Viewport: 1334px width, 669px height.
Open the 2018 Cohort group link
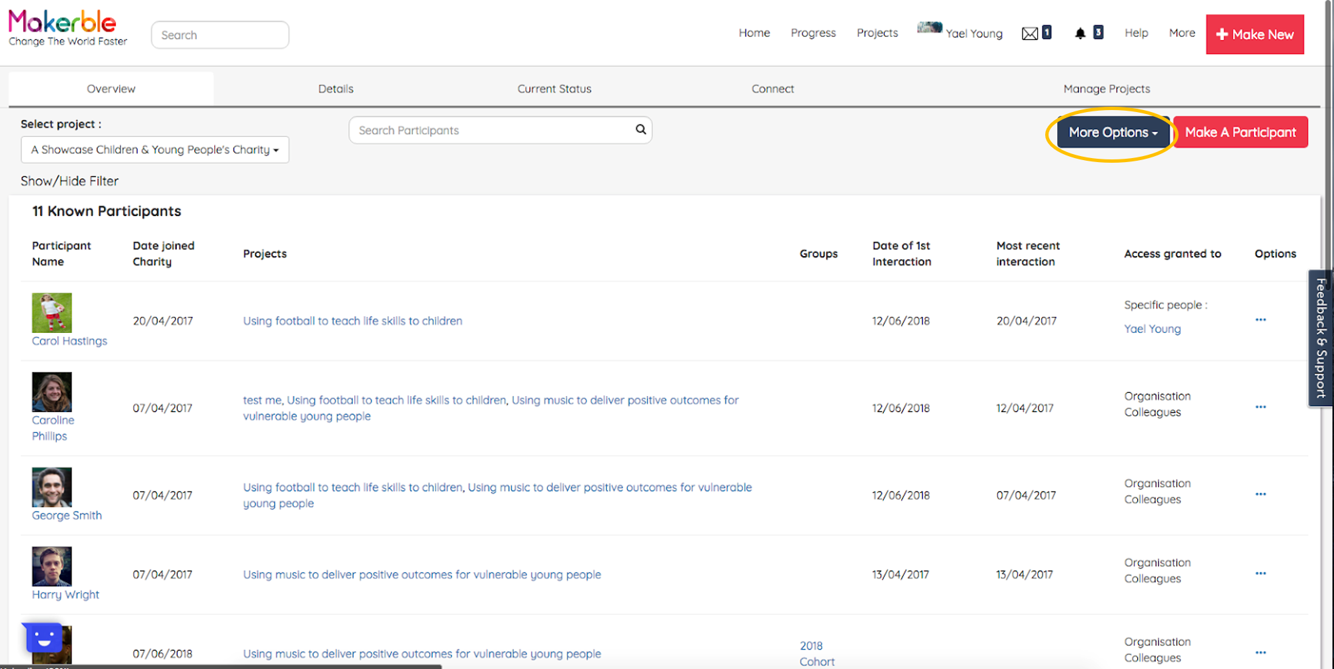[x=816, y=654]
